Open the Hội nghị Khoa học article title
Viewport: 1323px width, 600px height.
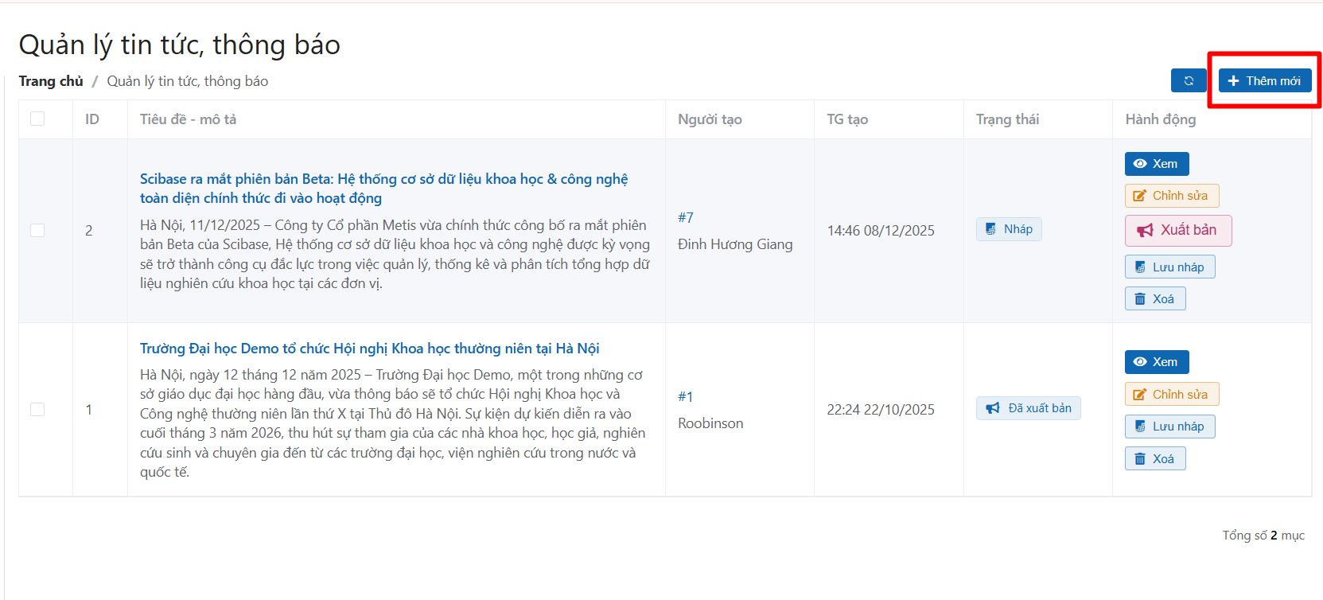[x=369, y=349]
